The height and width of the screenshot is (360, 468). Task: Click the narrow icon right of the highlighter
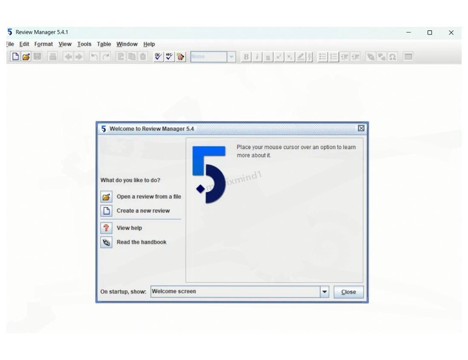(x=310, y=57)
